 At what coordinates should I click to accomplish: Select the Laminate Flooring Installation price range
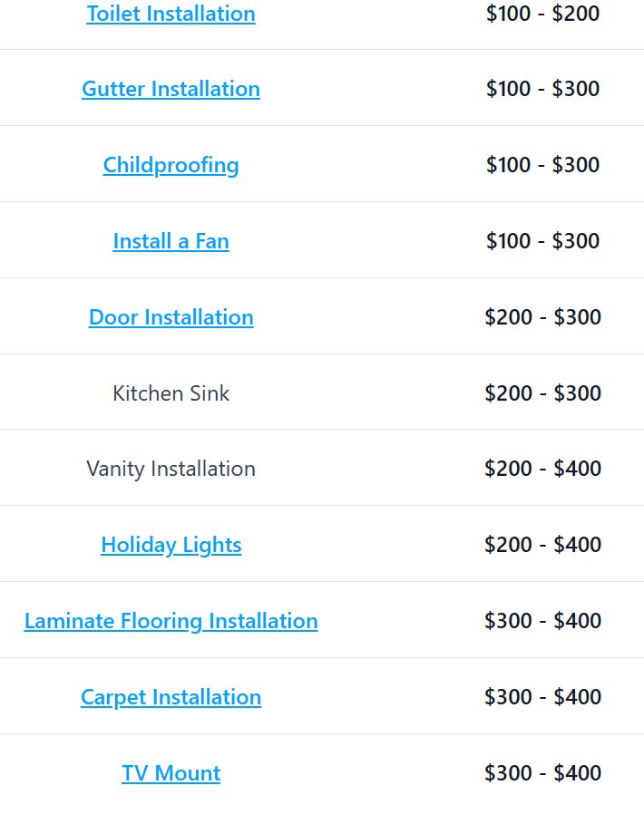[542, 621]
